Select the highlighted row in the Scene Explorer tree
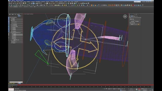The height and width of the screenshot is (91, 162). point(17,35)
